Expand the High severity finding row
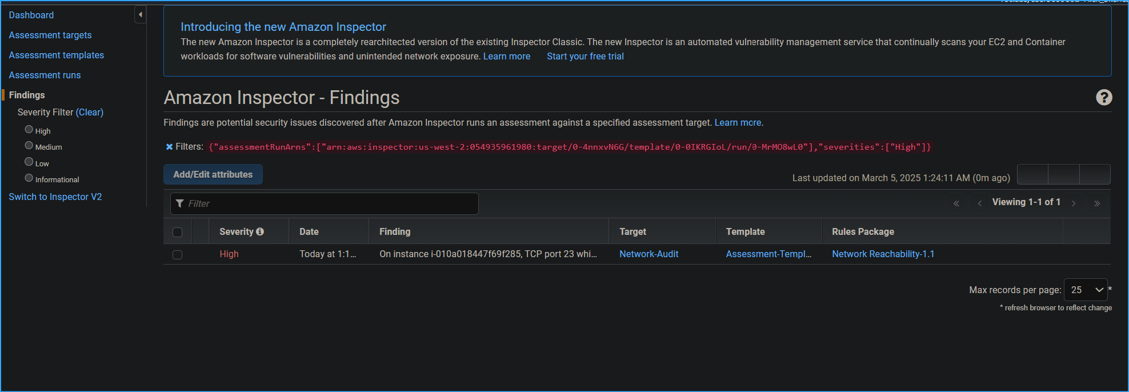The image size is (1129, 392). [x=201, y=254]
